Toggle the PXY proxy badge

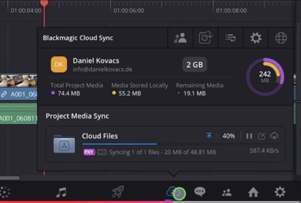click(89, 152)
